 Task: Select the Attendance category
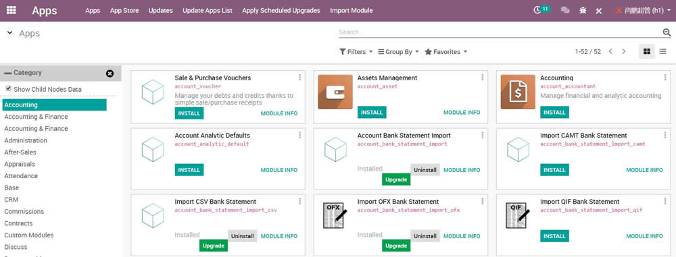coord(21,175)
